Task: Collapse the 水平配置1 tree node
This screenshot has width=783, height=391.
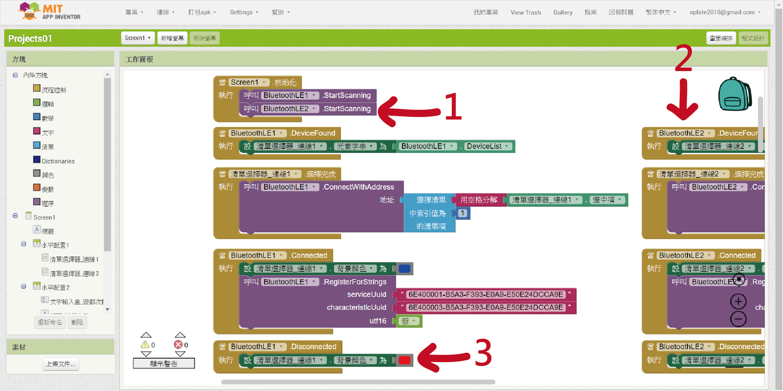Action: coord(23,244)
